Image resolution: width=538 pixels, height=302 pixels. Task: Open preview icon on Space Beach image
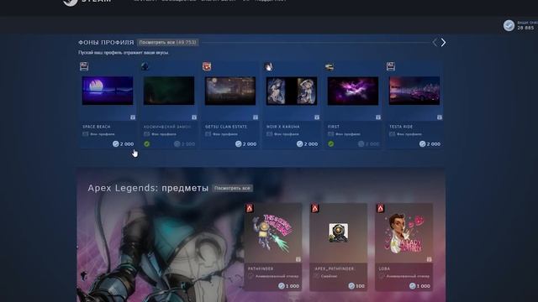pyautogui.click(x=133, y=117)
